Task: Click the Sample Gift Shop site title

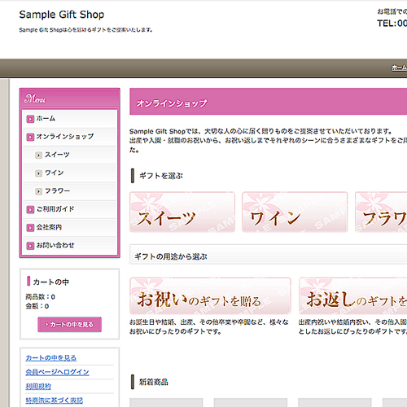Action: click(62, 15)
